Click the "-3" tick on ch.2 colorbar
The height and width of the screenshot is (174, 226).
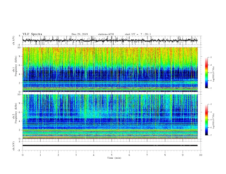[x=210, y=104]
